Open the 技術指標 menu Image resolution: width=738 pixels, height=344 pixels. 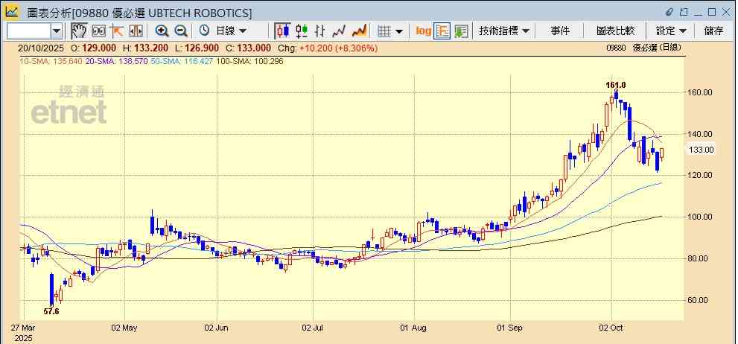coord(504,31)
